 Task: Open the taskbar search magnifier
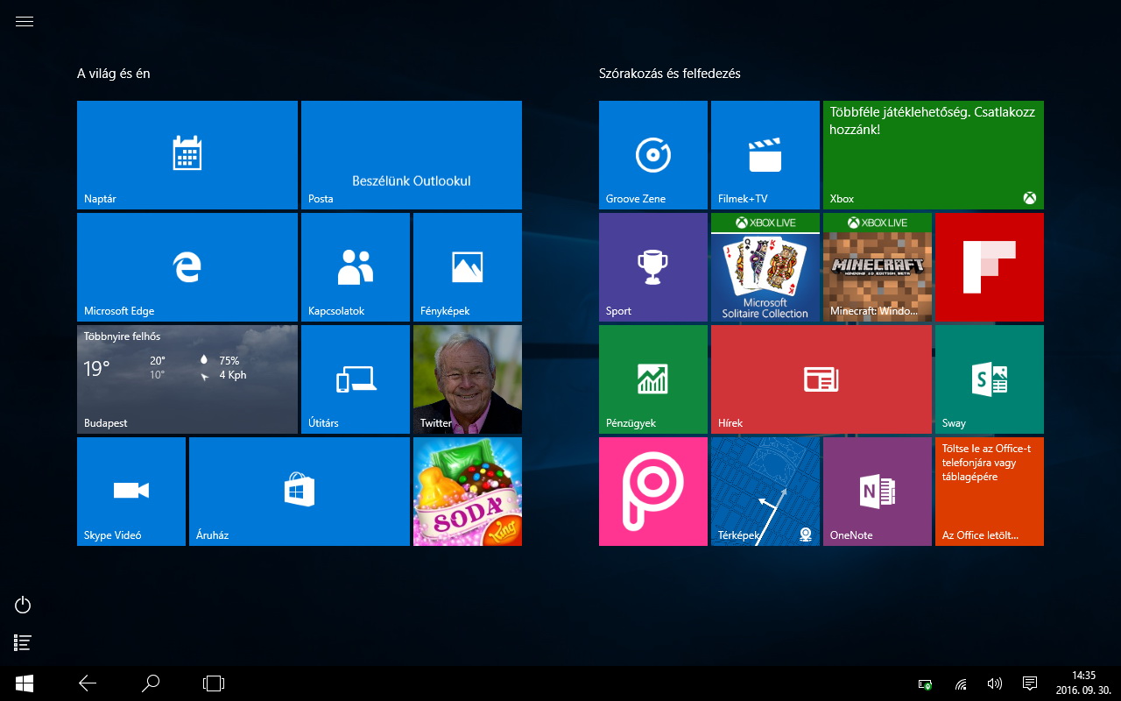151,683
